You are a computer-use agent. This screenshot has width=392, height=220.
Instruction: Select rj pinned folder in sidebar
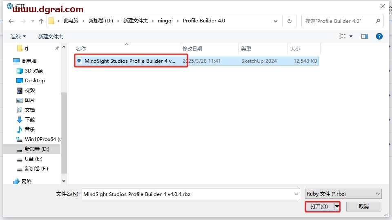coord(26,48)
